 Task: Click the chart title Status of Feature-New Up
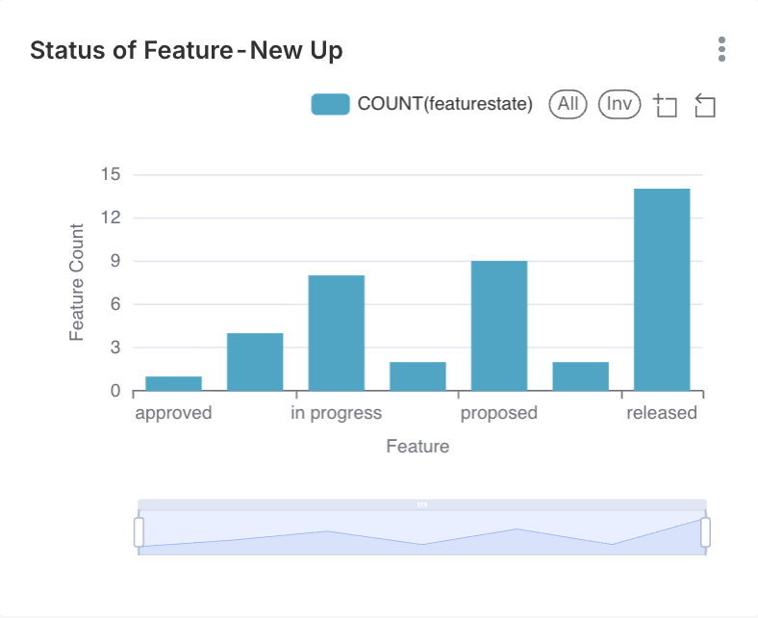point(186,51)
